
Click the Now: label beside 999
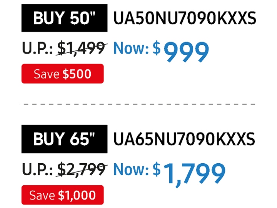(x=131, y=48)
